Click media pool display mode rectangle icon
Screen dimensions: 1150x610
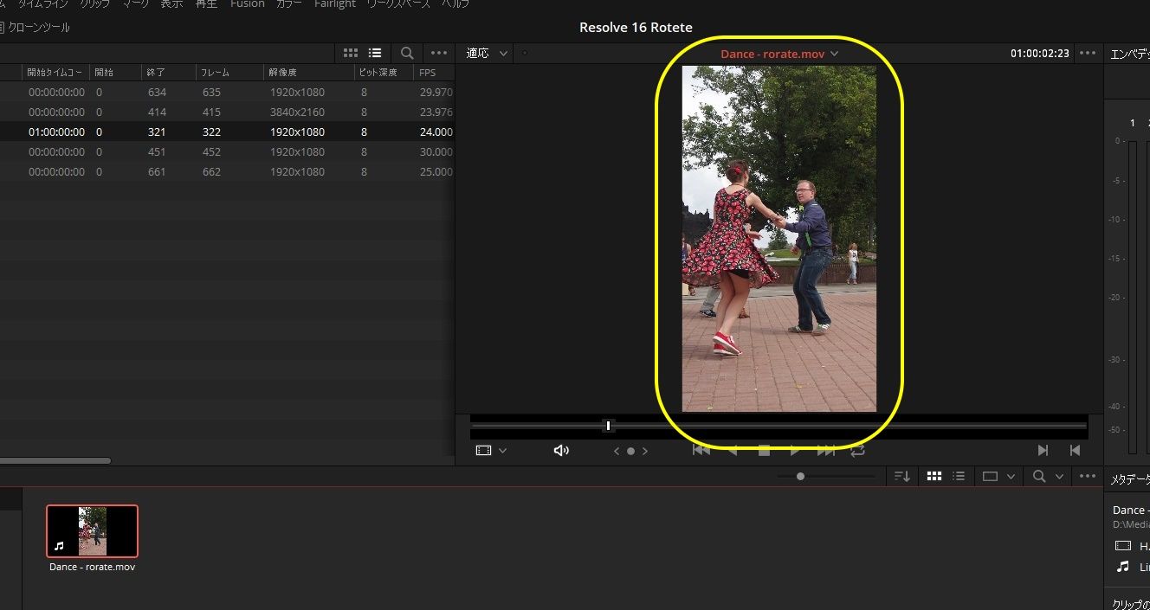990,476
